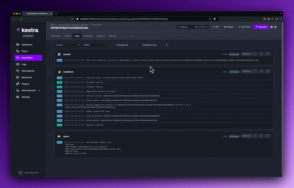This screenshot has width=294, height=188.
Task: Open Namespaces from the sidebar
Action: click(x=18, y=71)
